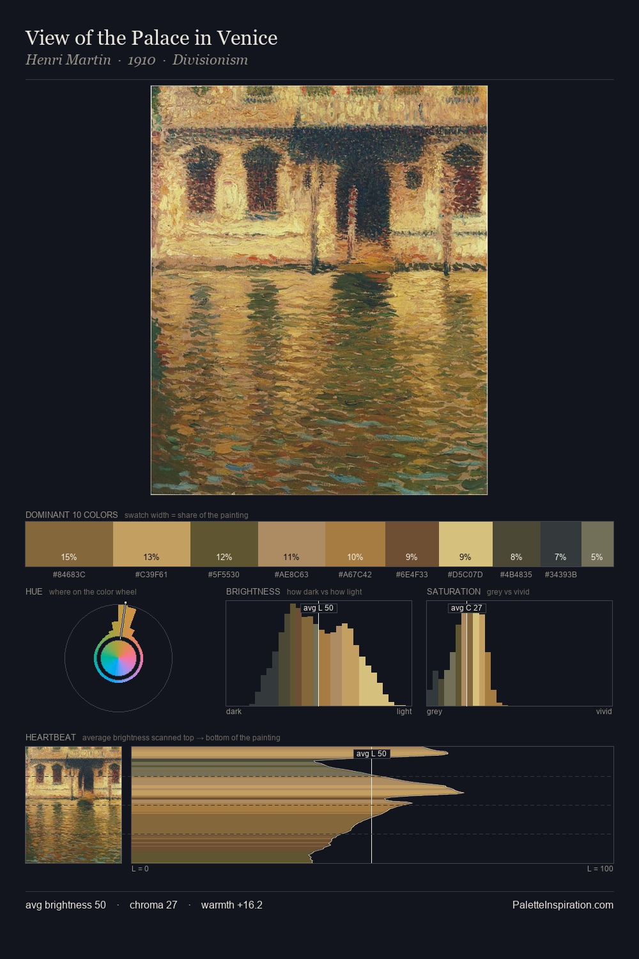Click the heartbeat 'average brightness scanned' caption

point(181,738)
